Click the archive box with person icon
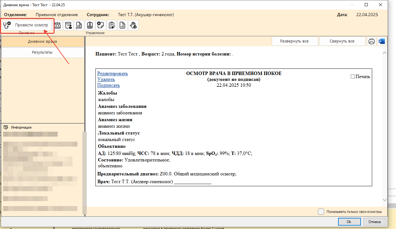Viewport: 396px width, 229px height. pos(68,25)
